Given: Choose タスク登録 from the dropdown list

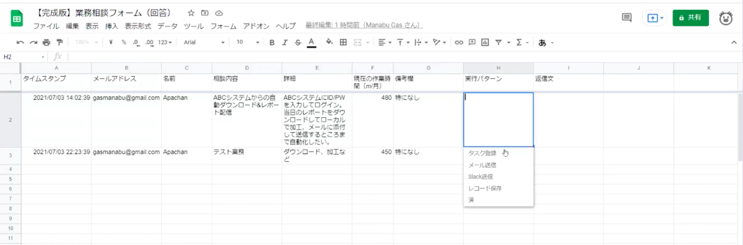Looking at the screenshot, I should click(x=498, y=153).
